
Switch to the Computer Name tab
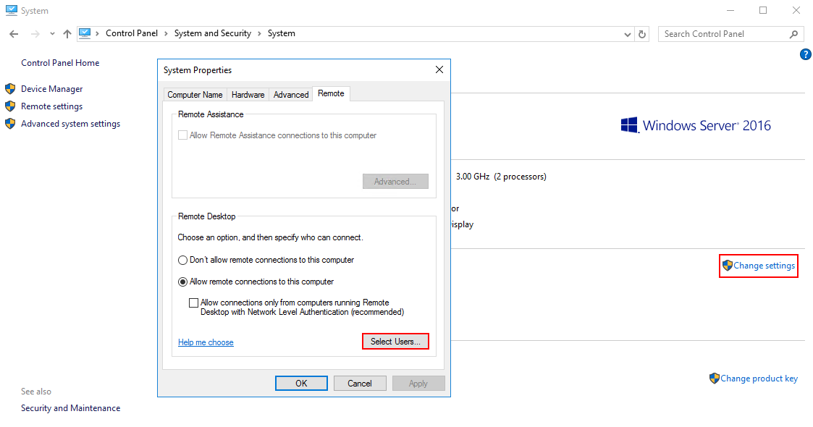(x=195, y=95)
